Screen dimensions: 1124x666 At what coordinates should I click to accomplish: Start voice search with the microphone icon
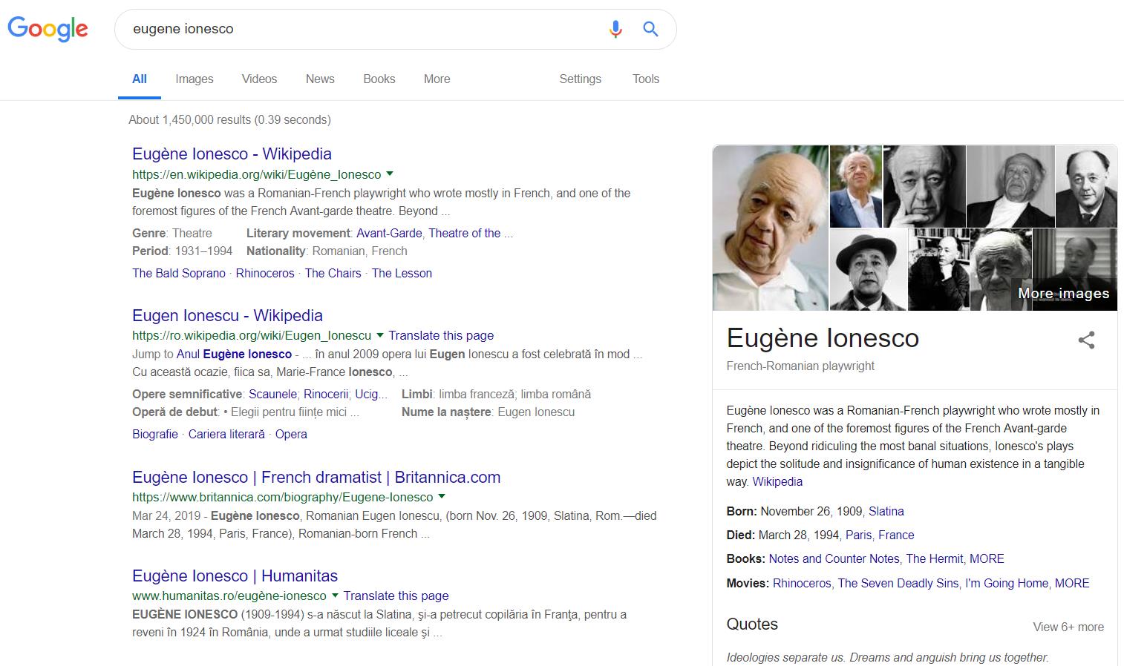[x=615, y=29]
